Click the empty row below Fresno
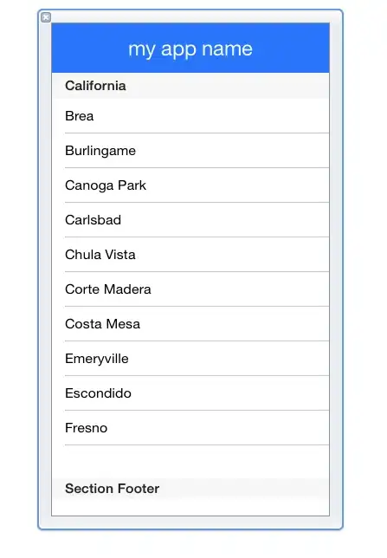387x558 pixels. pyautogui.click(x=190, y=462)
